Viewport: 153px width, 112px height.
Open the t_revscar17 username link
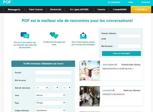pyautogui.click(x=107, y=90)
